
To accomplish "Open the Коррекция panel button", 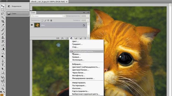I will [18, 6].
